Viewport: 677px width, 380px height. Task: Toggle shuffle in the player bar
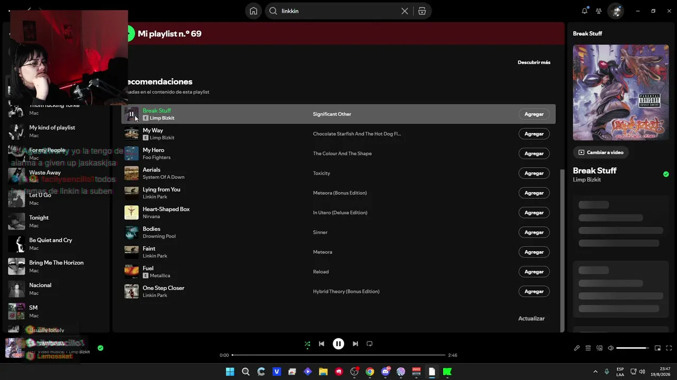coord(307,344)
